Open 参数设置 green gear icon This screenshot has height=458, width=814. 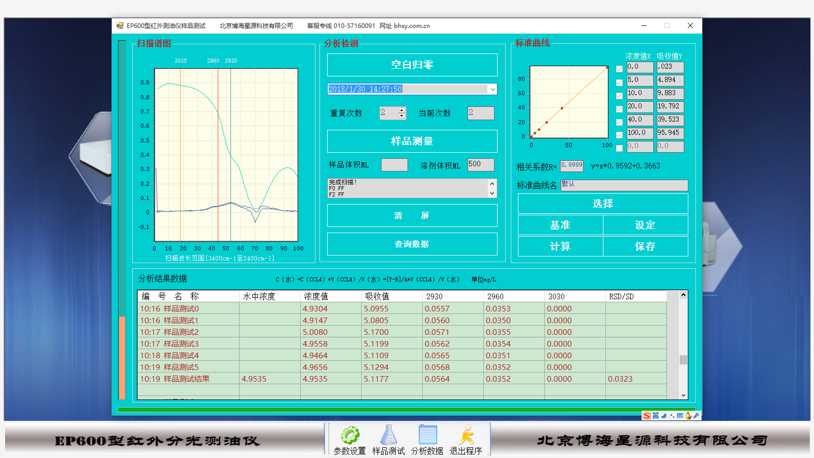(350, 436)
